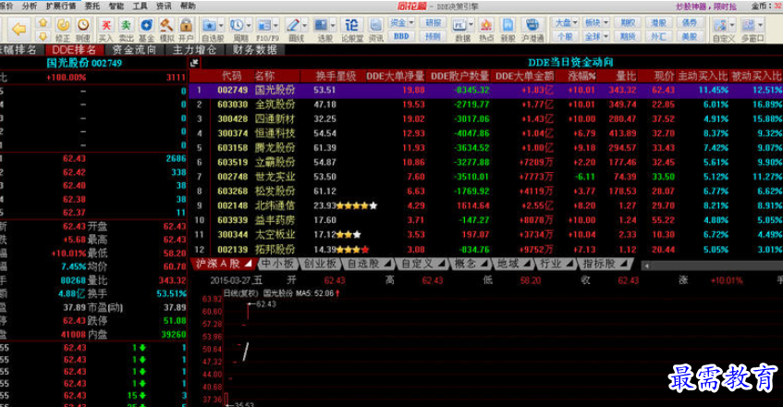Screen dimensions: 783x407
Task: Click the 开户 account opening lock icon
Action: coord(186,25)
